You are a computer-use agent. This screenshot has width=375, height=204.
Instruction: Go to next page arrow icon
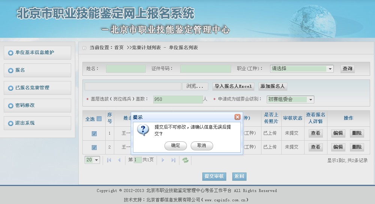pyautogui.click(x=163, y=160)
